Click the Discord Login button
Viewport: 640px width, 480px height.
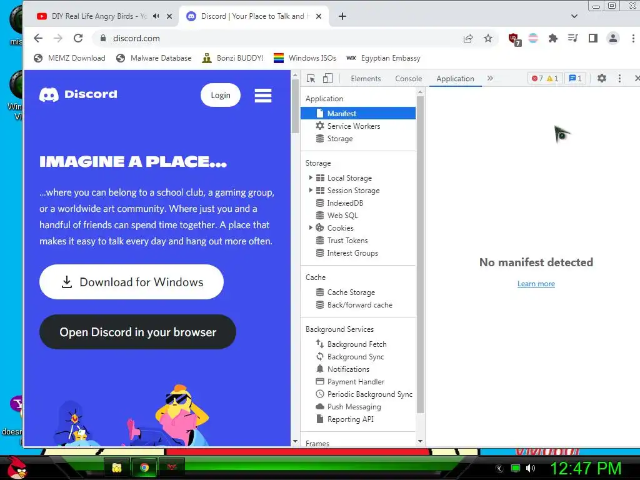pos(221,95)
